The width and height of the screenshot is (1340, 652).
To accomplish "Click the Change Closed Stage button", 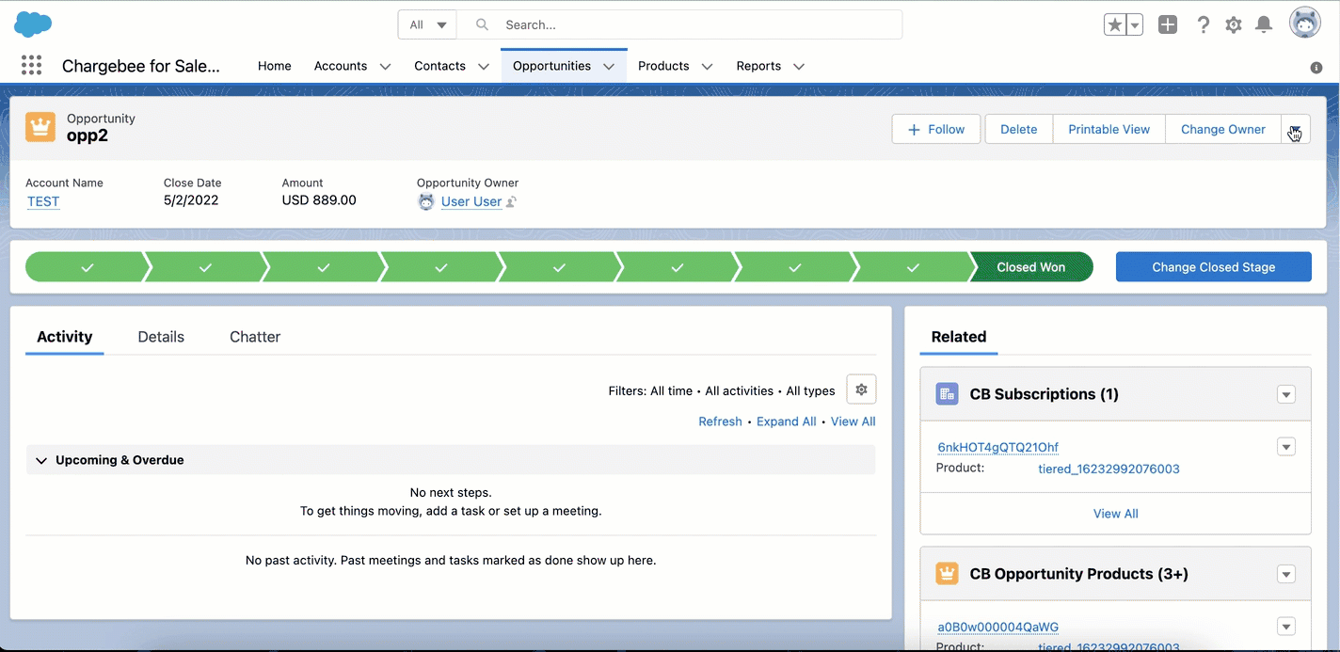I will click(x=1213, y=267).
